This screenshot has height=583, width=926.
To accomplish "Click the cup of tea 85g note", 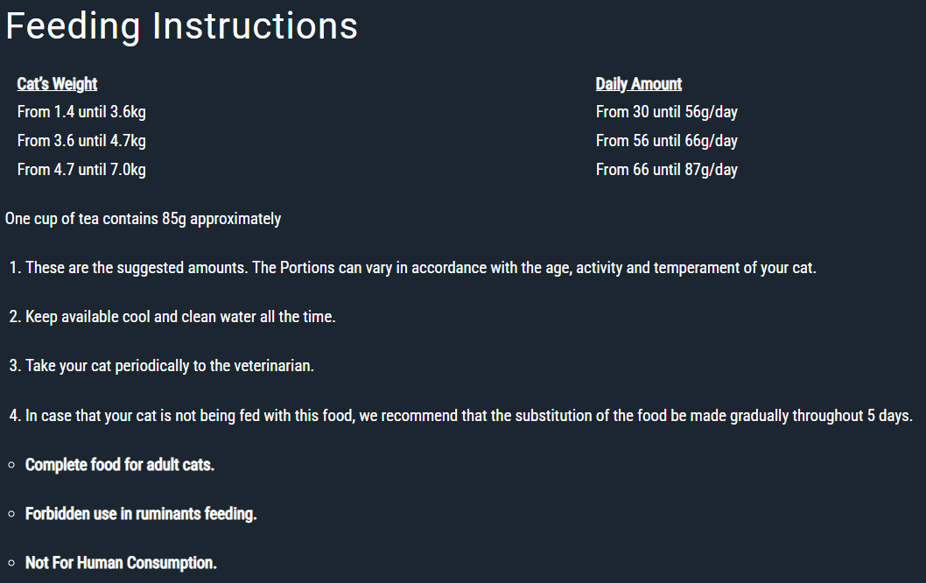I will click(x=143, y=219).
